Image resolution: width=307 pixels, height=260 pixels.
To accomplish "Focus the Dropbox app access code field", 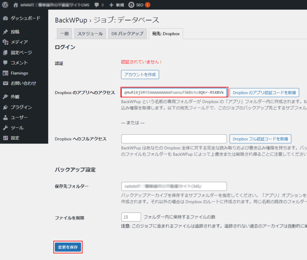I will [174, 92].
